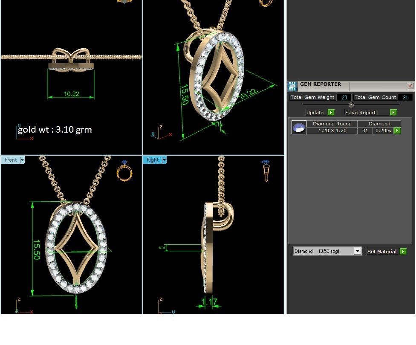Click the Total Gem Count value field
The height and width of the screenshot is (345, 416).
(405, 97)
